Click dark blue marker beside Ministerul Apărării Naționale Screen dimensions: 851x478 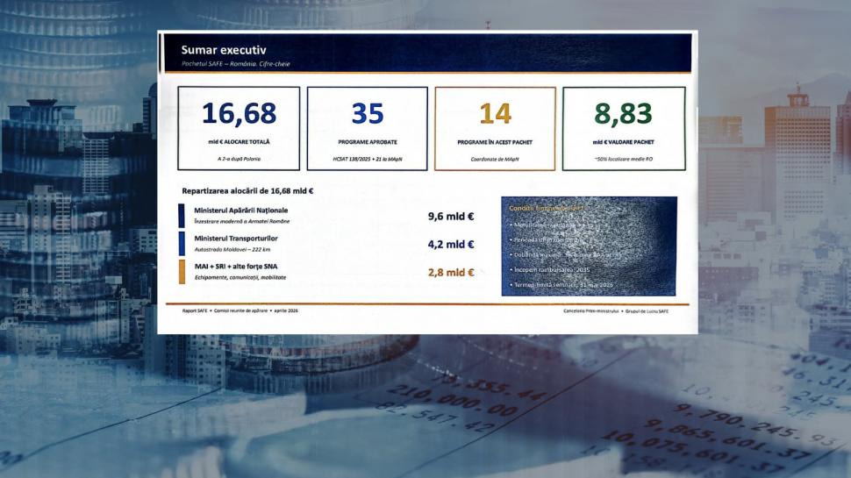182,216
